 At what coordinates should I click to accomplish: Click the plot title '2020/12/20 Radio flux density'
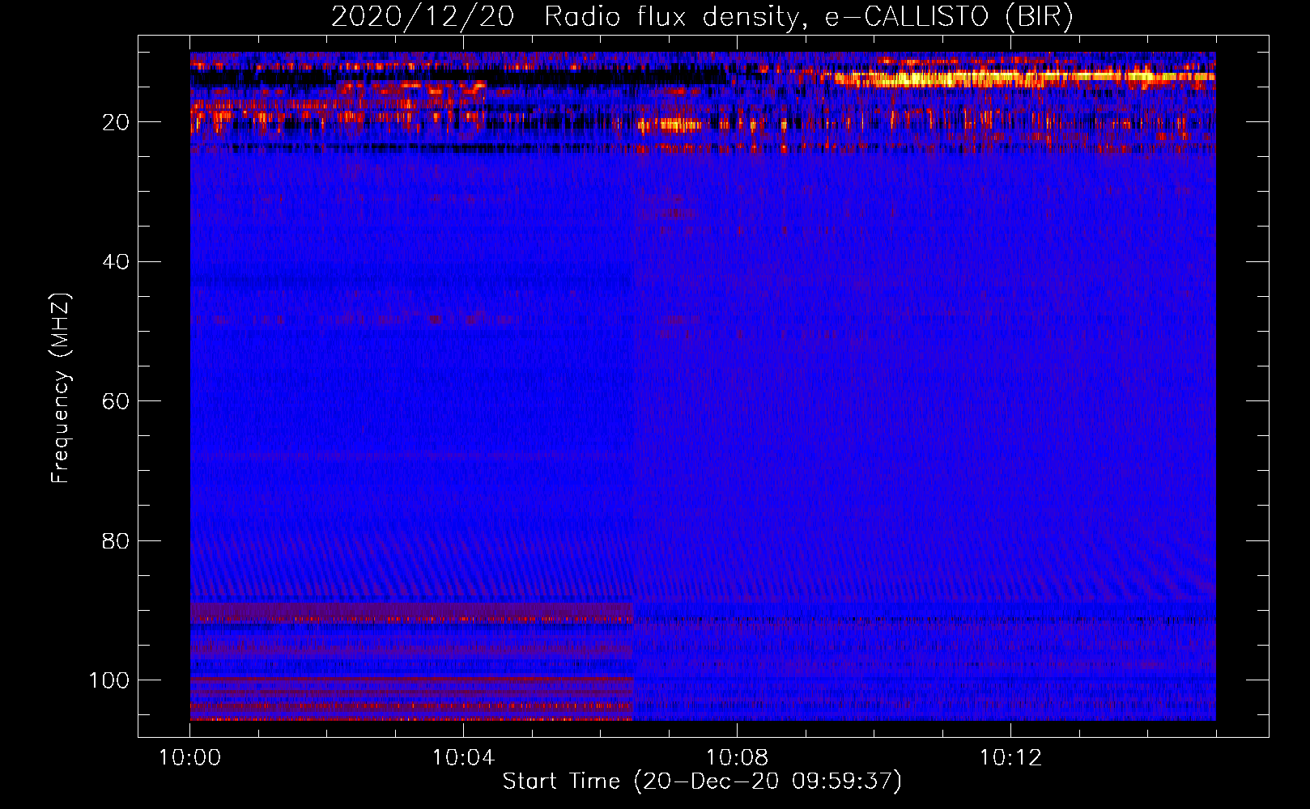click(702, 17)
